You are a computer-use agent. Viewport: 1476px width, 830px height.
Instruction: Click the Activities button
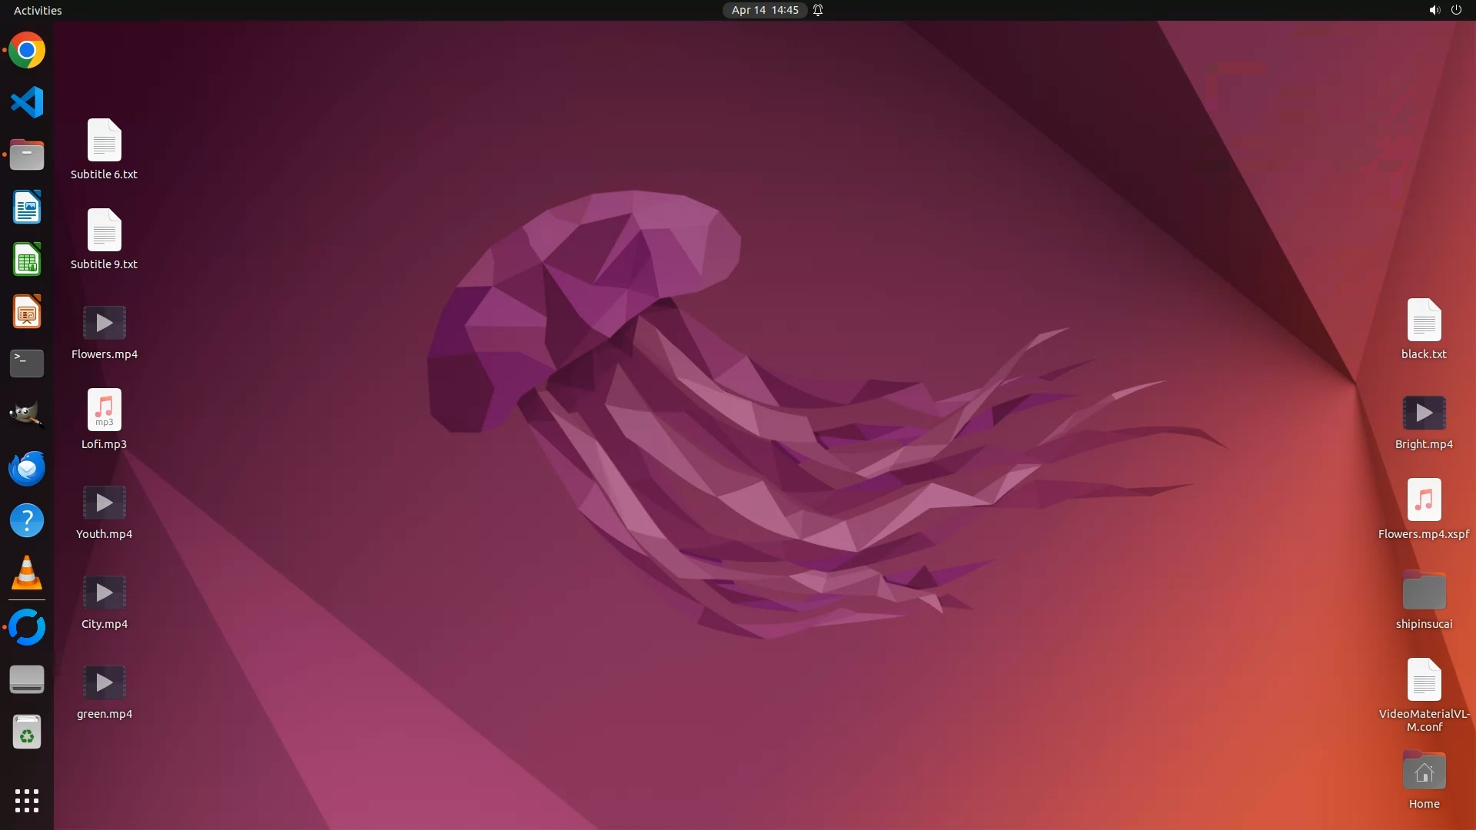[x=38, y=10]
